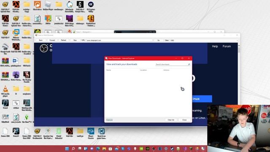The image size is (270, 152).
Task: Open the Mail app with notification badge
Action: (x=117, y=149)
